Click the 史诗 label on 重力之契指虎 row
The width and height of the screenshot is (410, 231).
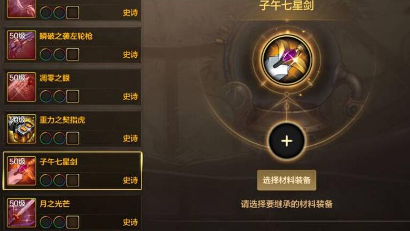click(130, 138)
